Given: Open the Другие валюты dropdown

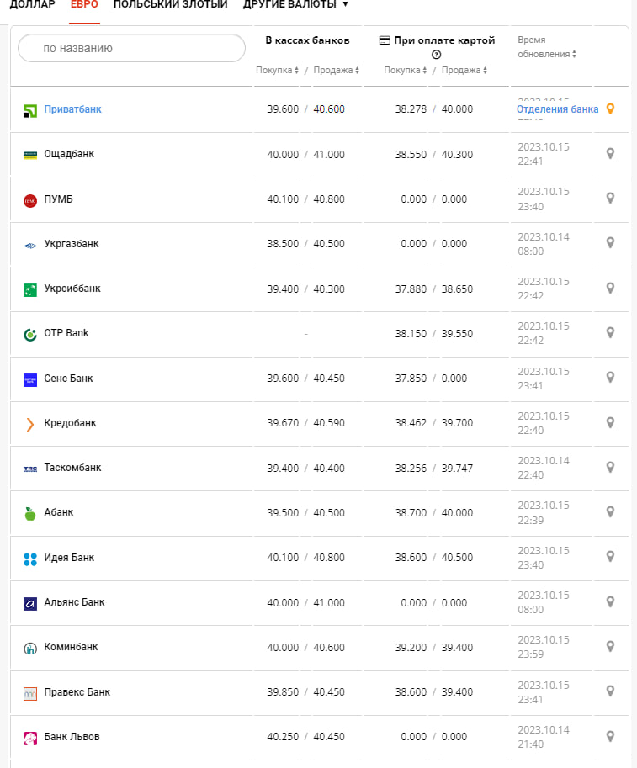Looking at the screenshot, I should [295, 5].
